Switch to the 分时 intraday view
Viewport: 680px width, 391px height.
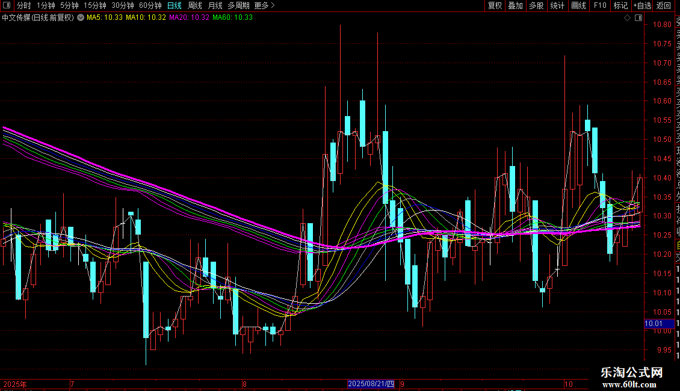click(x=24, y=5)
